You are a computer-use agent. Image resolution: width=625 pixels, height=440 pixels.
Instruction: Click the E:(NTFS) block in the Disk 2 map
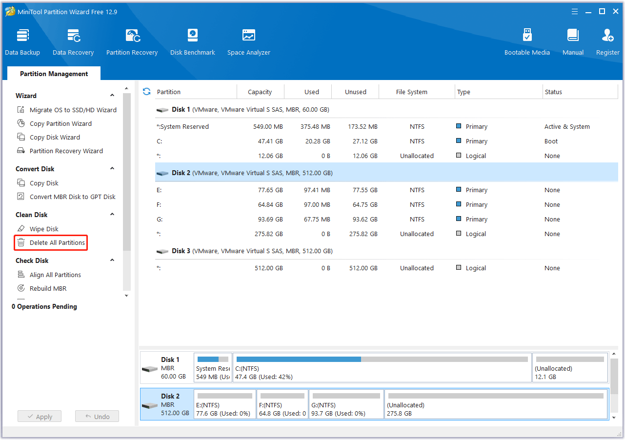click(225, 404)
